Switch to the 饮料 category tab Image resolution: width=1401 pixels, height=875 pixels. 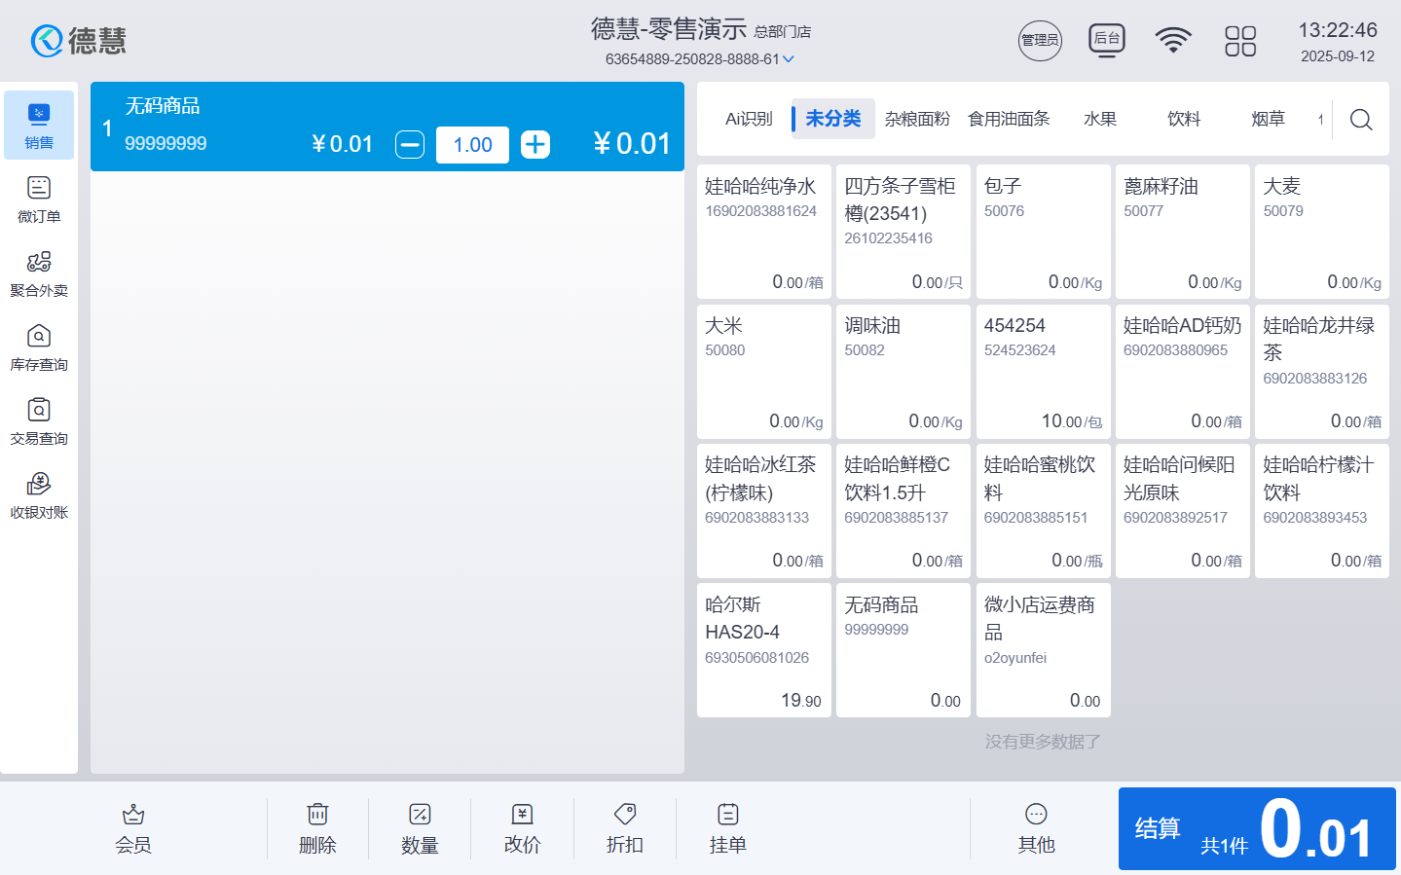pos(1184,119)
